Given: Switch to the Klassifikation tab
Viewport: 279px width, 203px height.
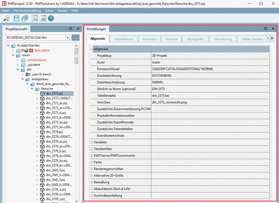Looking at the screenshot, I should pos(124,39).
